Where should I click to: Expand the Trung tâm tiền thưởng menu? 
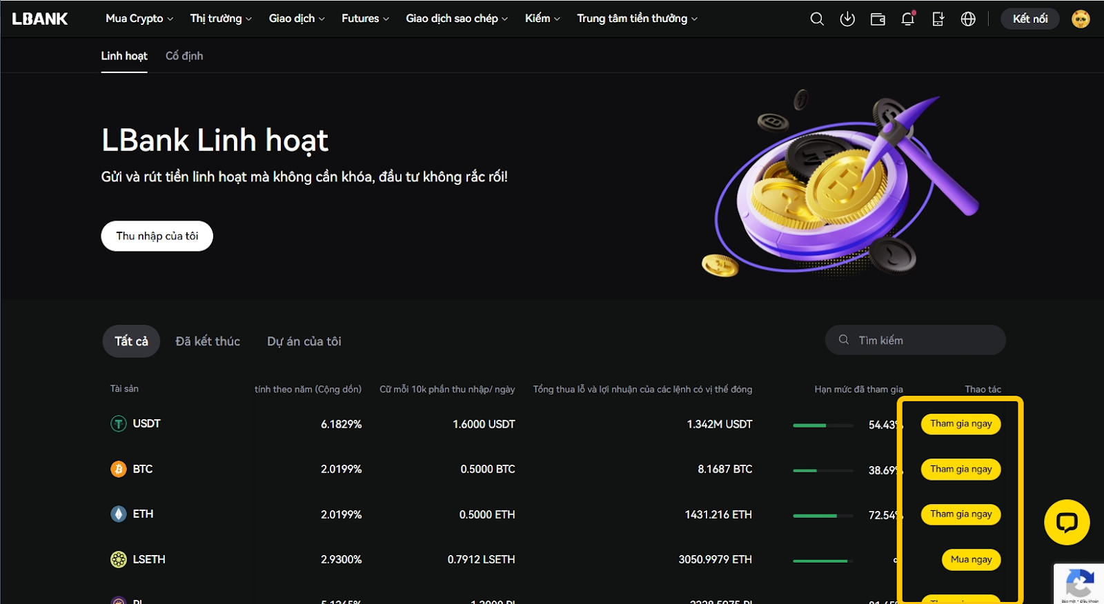pos(637,19)
